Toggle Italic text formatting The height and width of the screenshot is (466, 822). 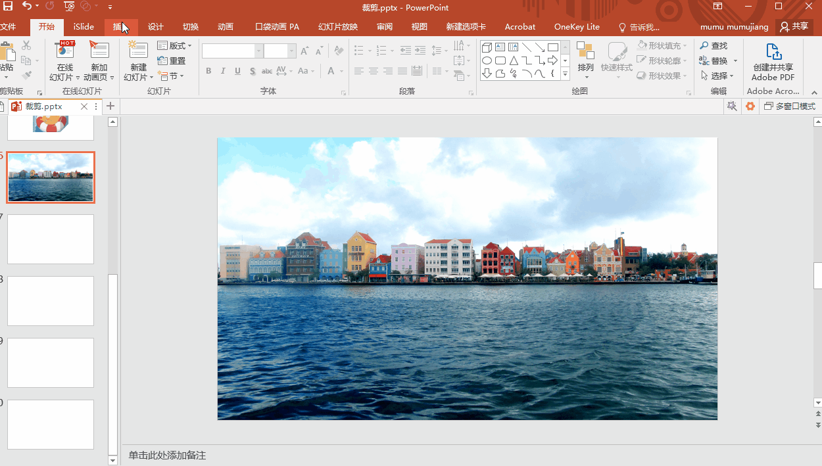223,71
